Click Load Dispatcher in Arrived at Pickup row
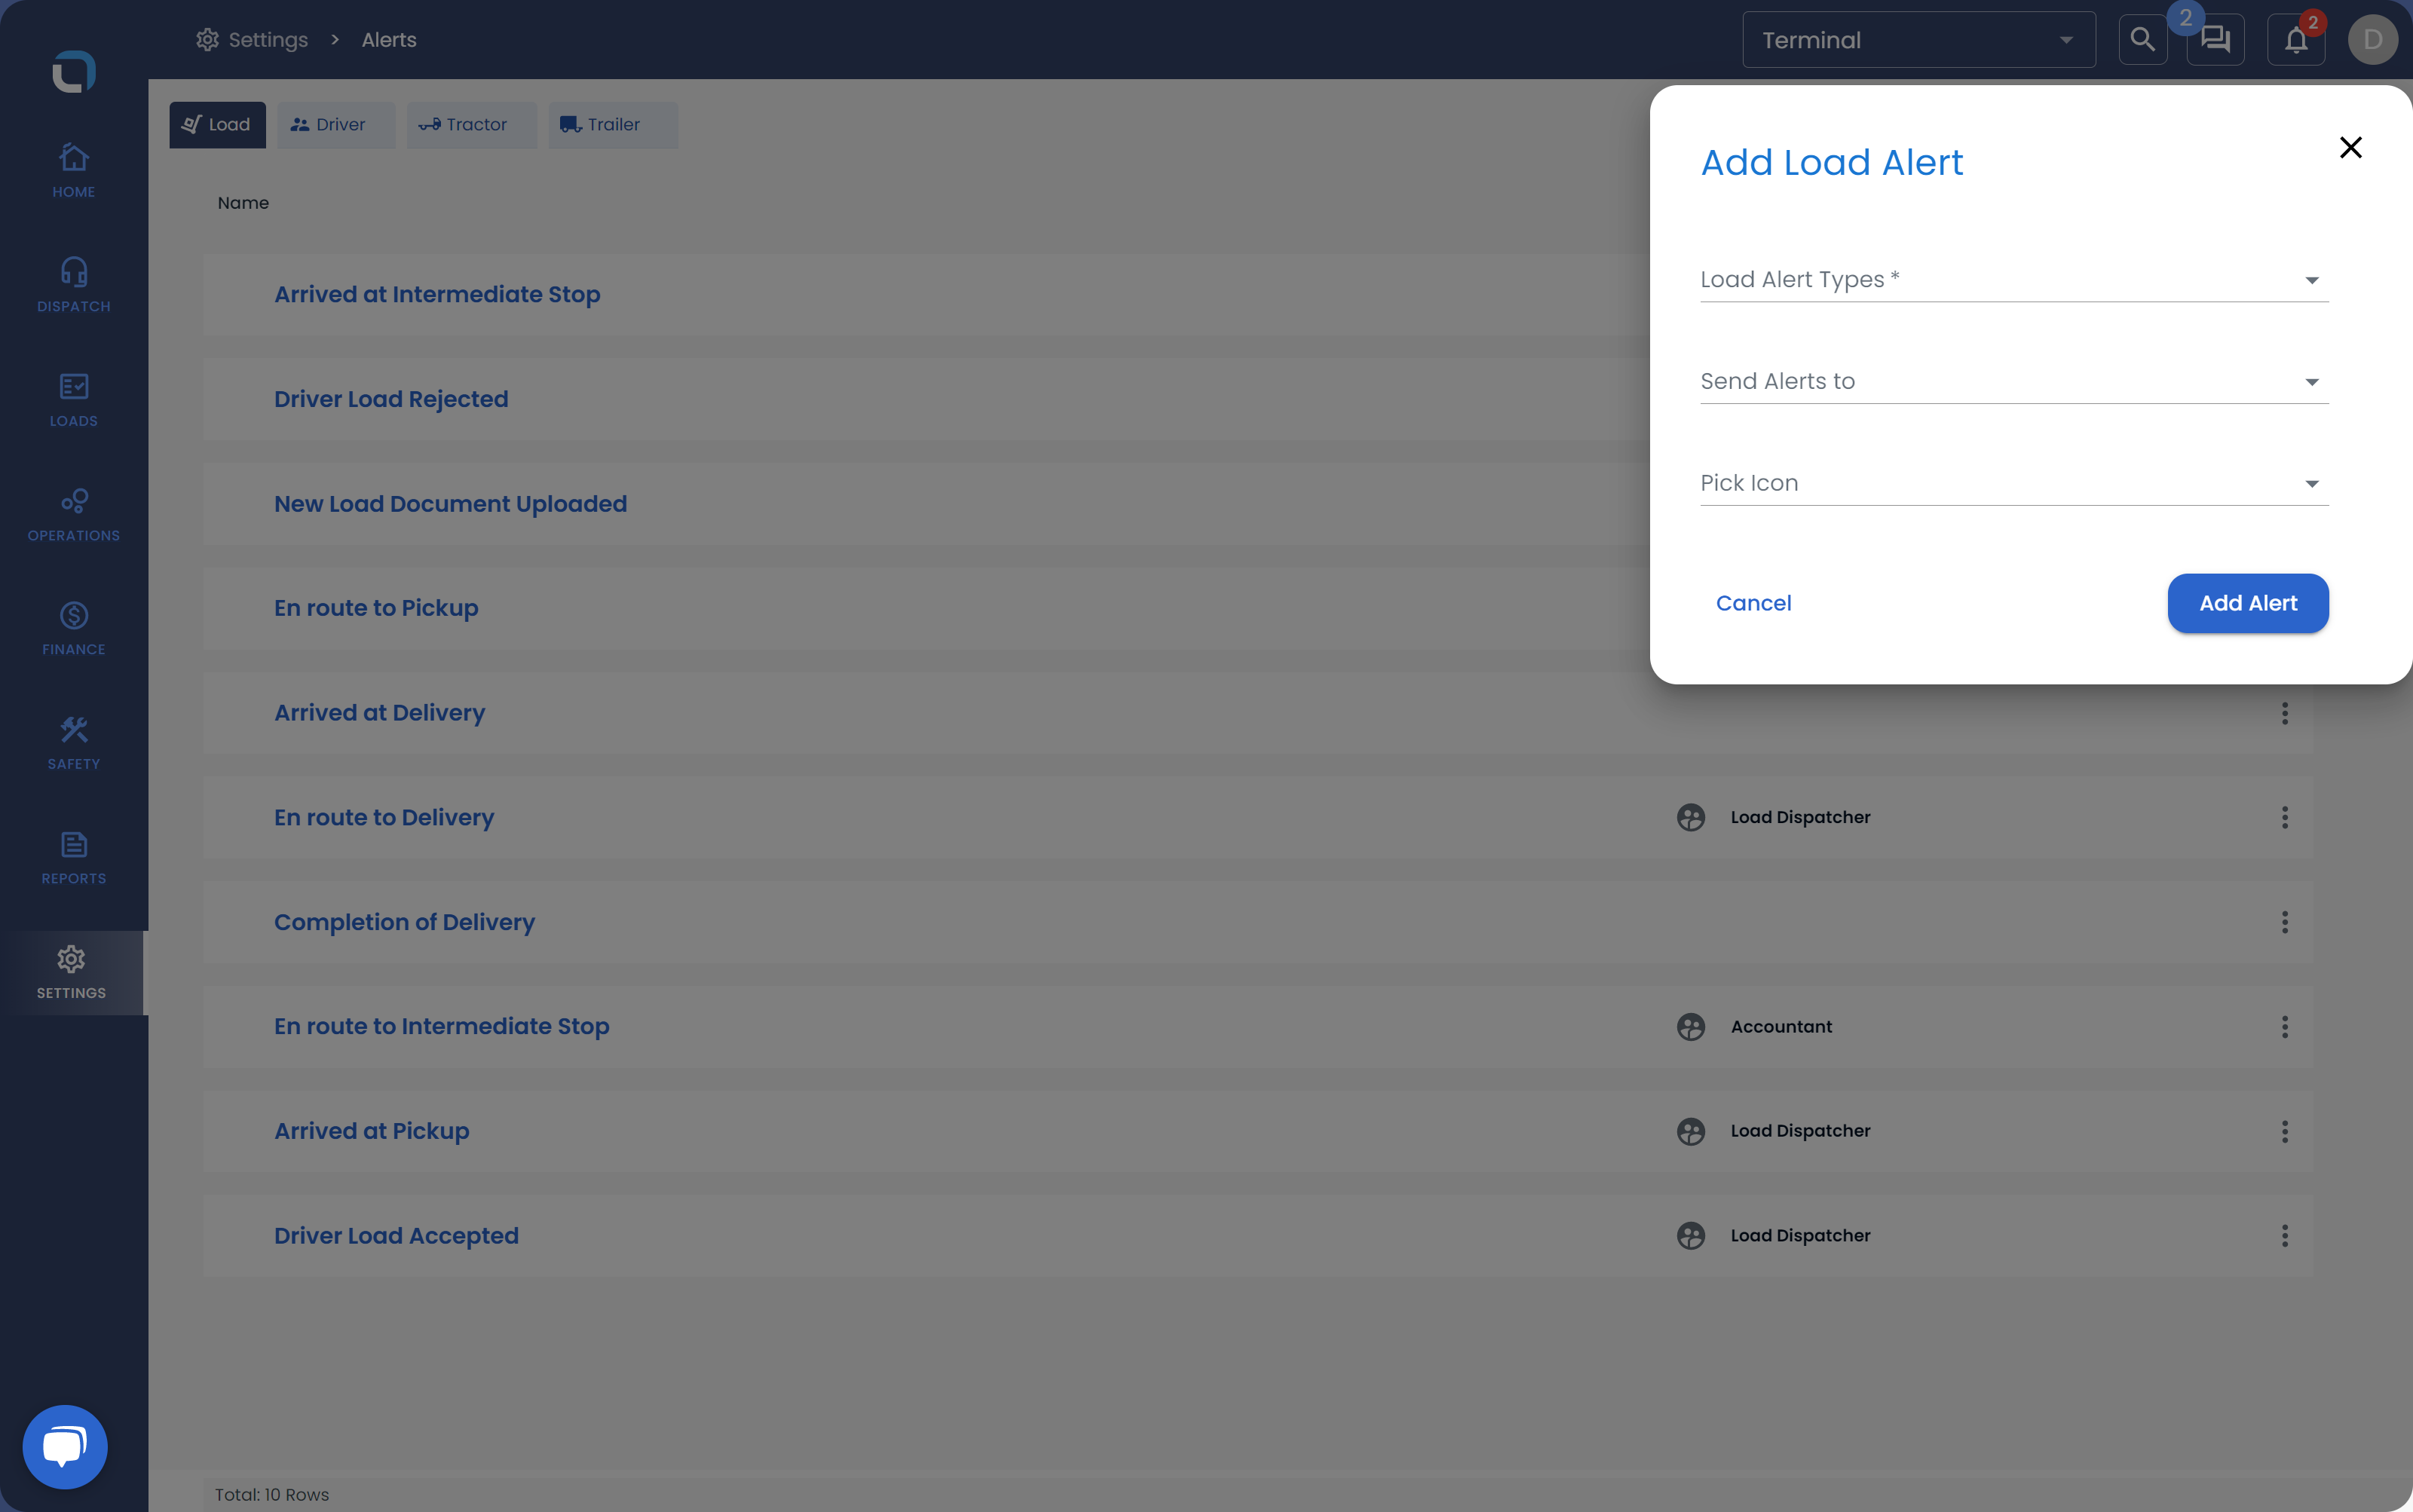The width and height of the screenshot is (2413, 1512). click(x=1800, y=1131)
